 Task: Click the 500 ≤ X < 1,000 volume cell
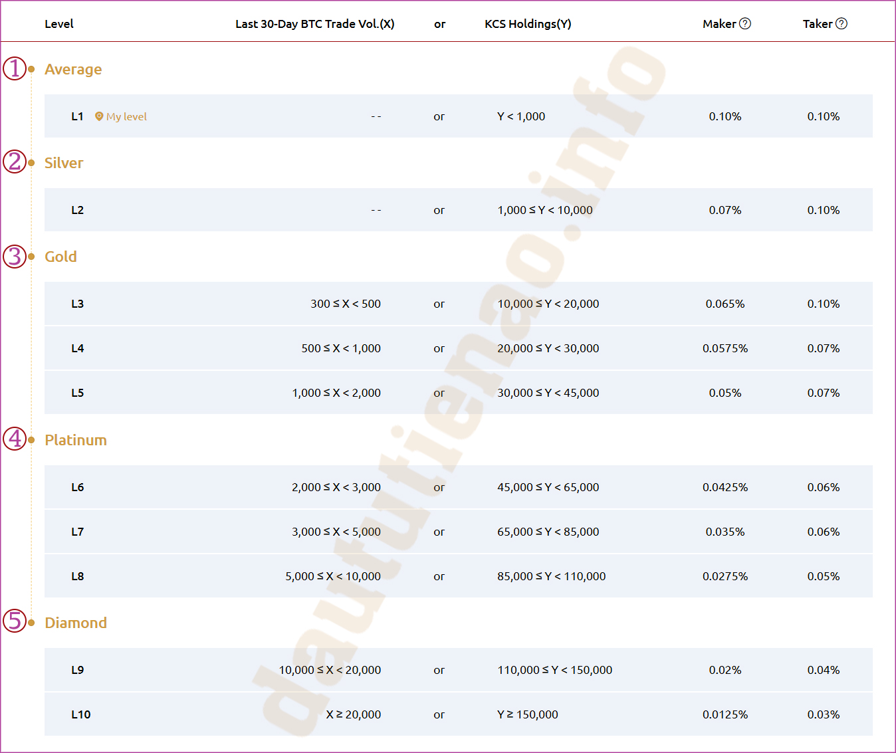point(341,348)
